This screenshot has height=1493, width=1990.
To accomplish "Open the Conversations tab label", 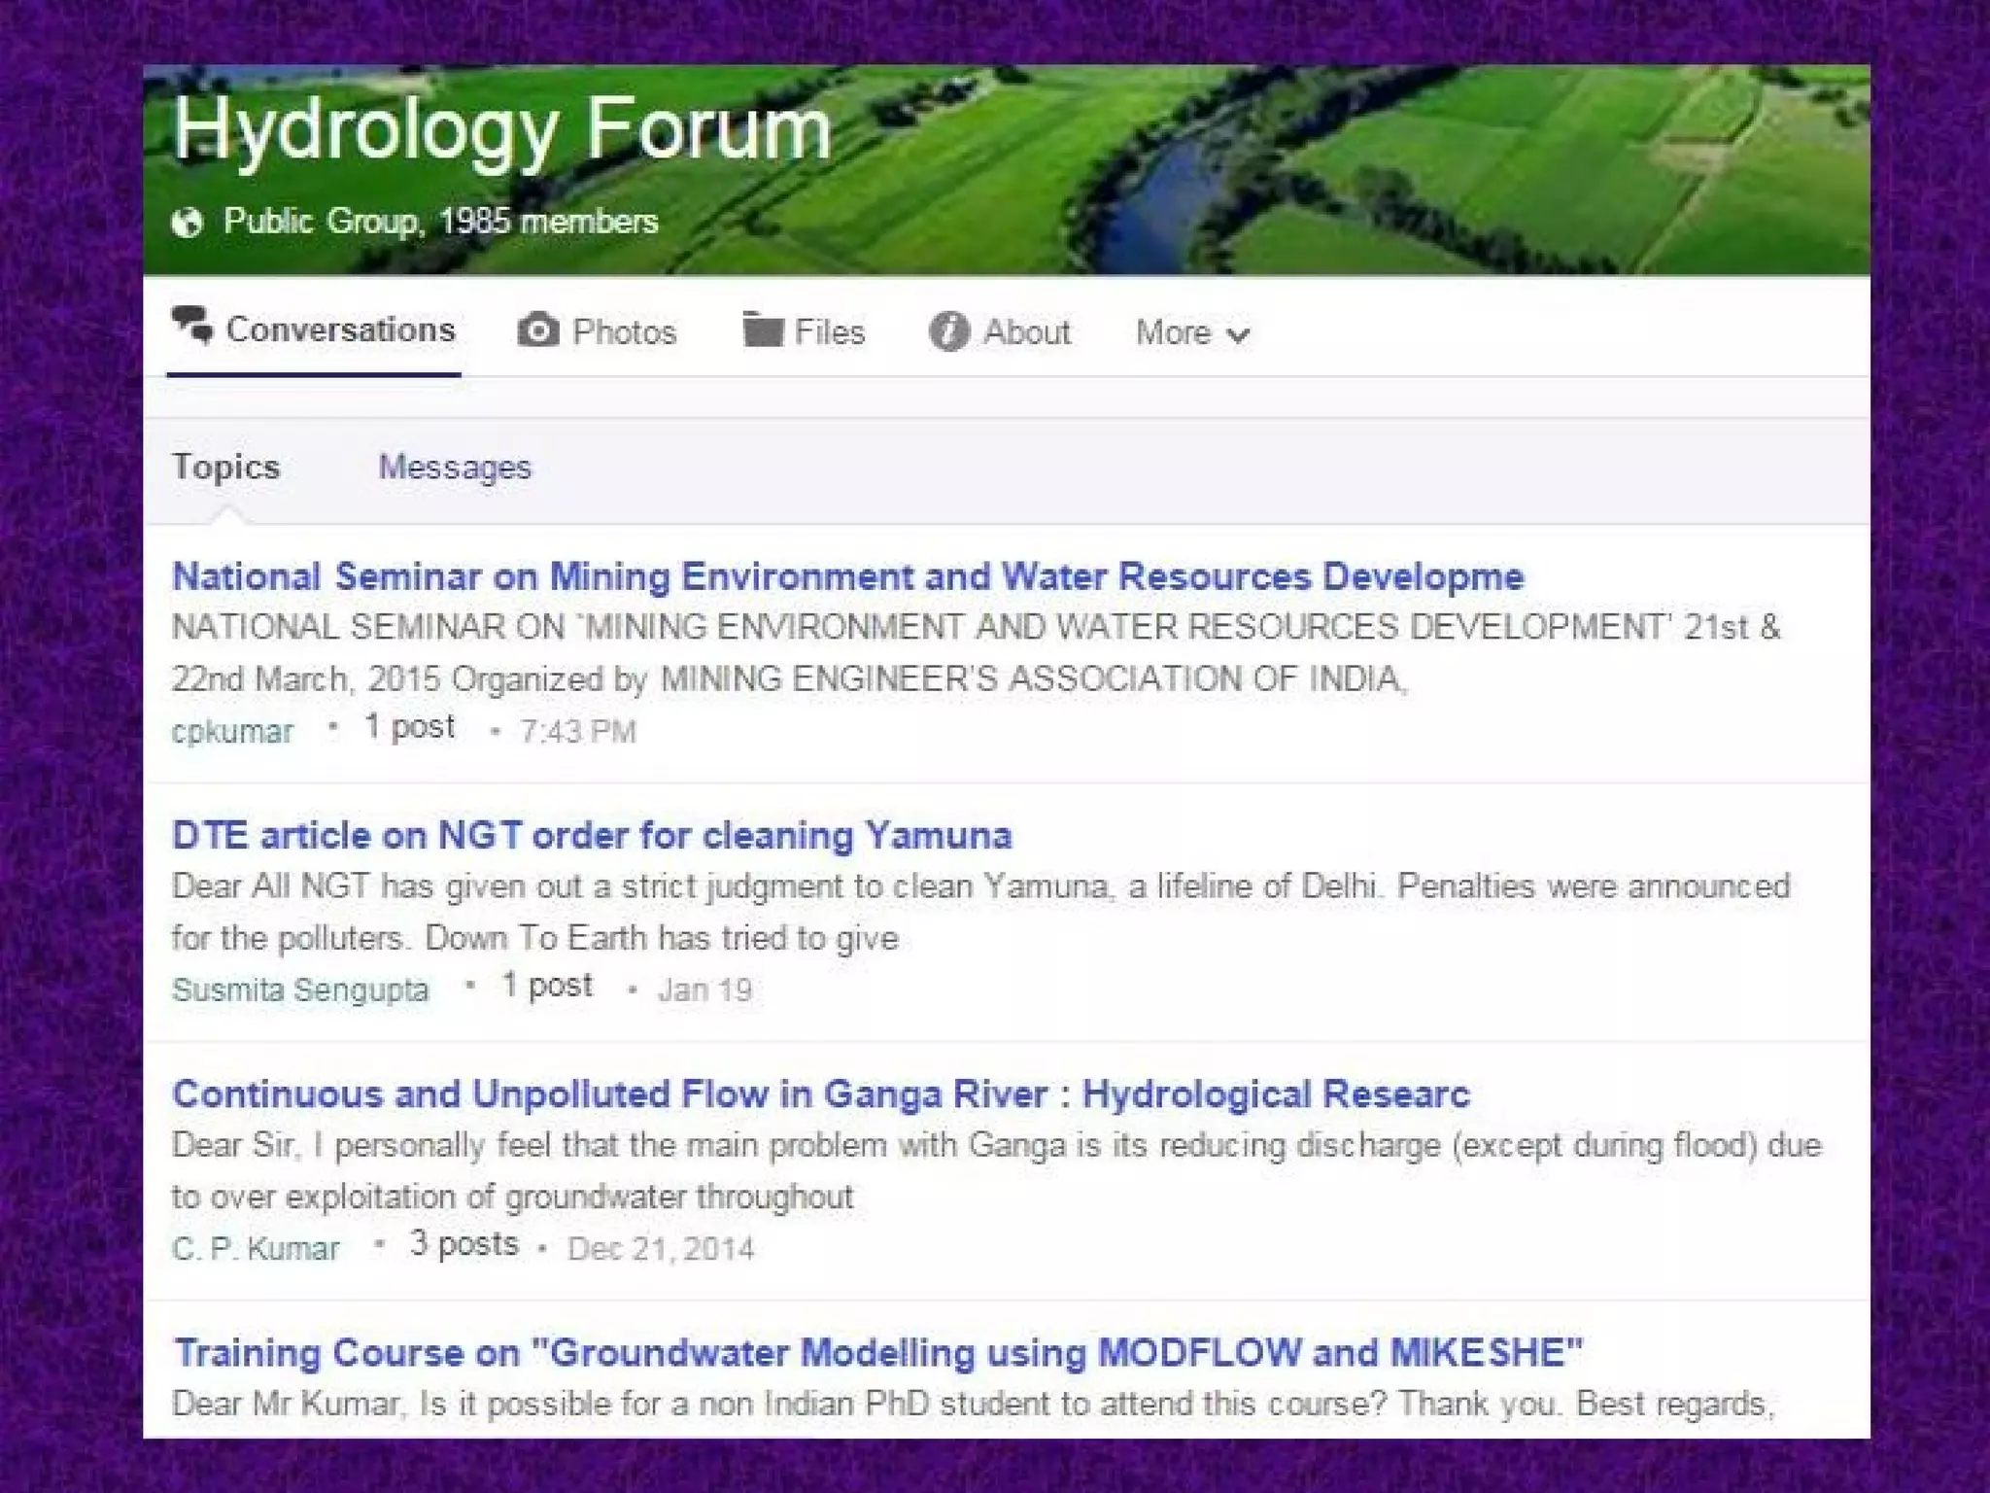I will pos(340,330).
